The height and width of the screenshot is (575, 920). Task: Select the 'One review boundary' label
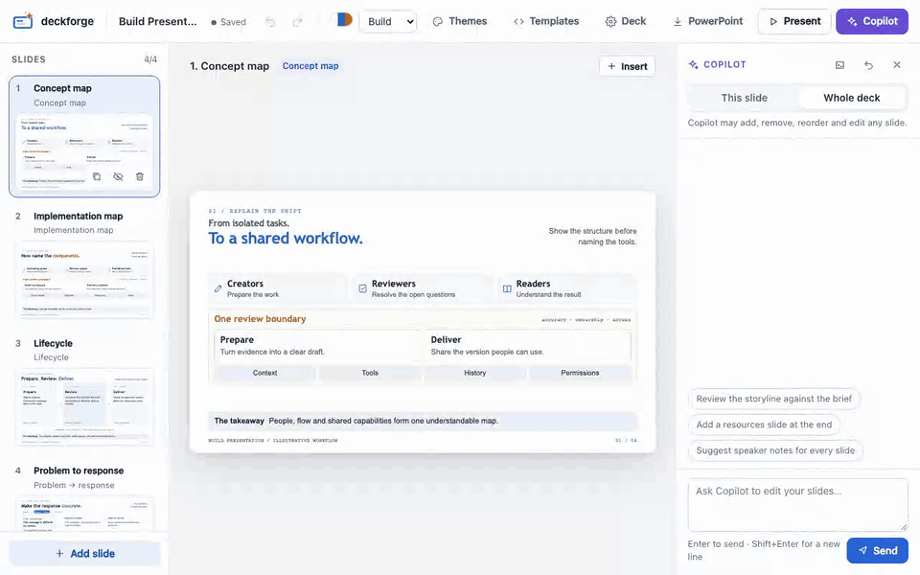coord(260,318)
